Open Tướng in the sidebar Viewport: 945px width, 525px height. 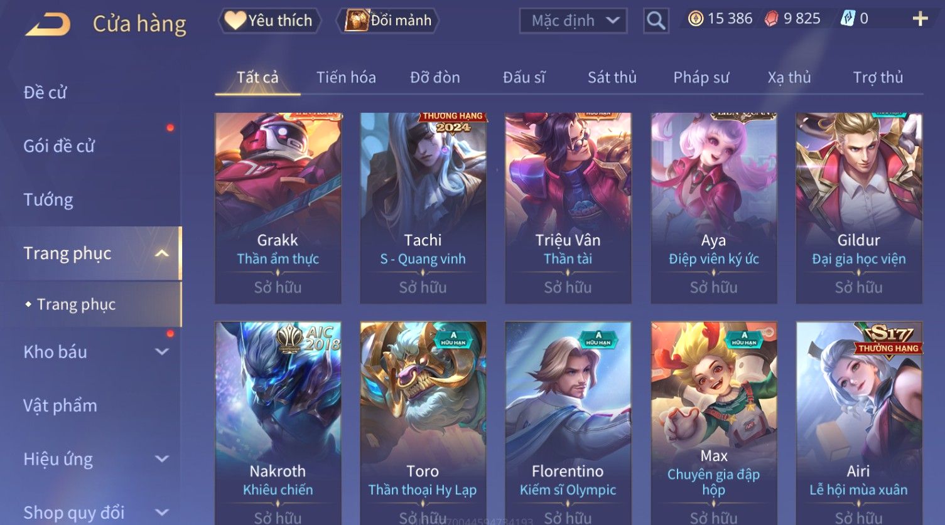pyautogui.click(x=48, y=200)
